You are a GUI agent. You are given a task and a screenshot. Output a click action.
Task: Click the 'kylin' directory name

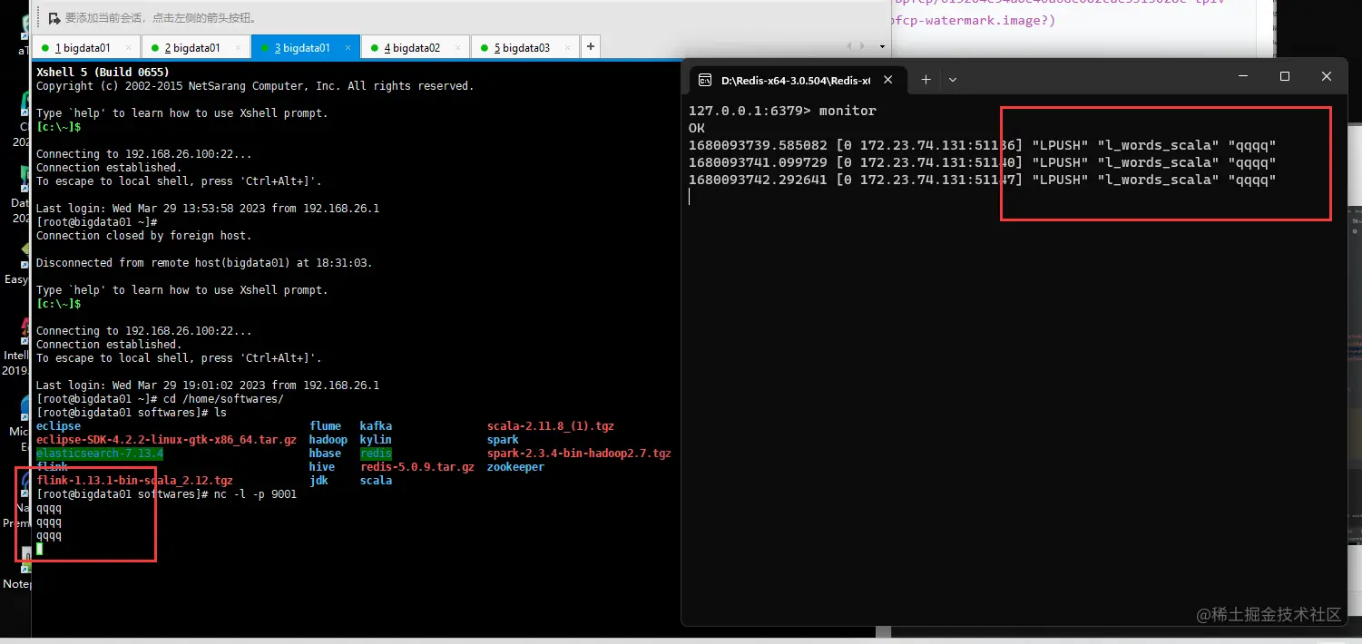376,440
